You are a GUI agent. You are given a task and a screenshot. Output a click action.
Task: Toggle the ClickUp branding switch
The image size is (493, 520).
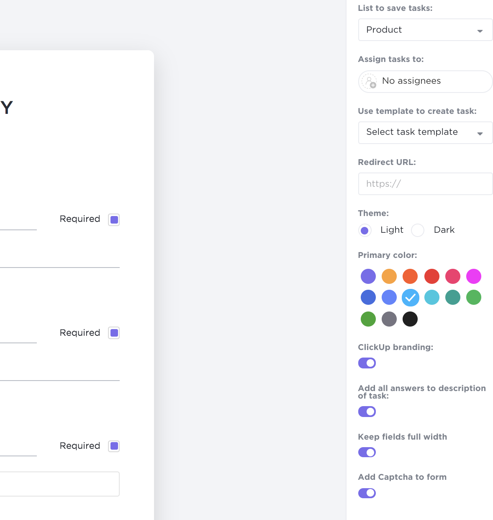(x=367, y=363)
